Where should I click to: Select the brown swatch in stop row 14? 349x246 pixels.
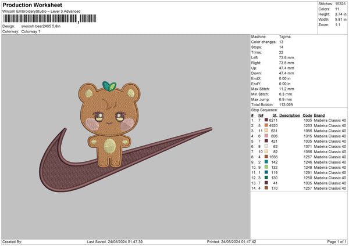[266, 188]
